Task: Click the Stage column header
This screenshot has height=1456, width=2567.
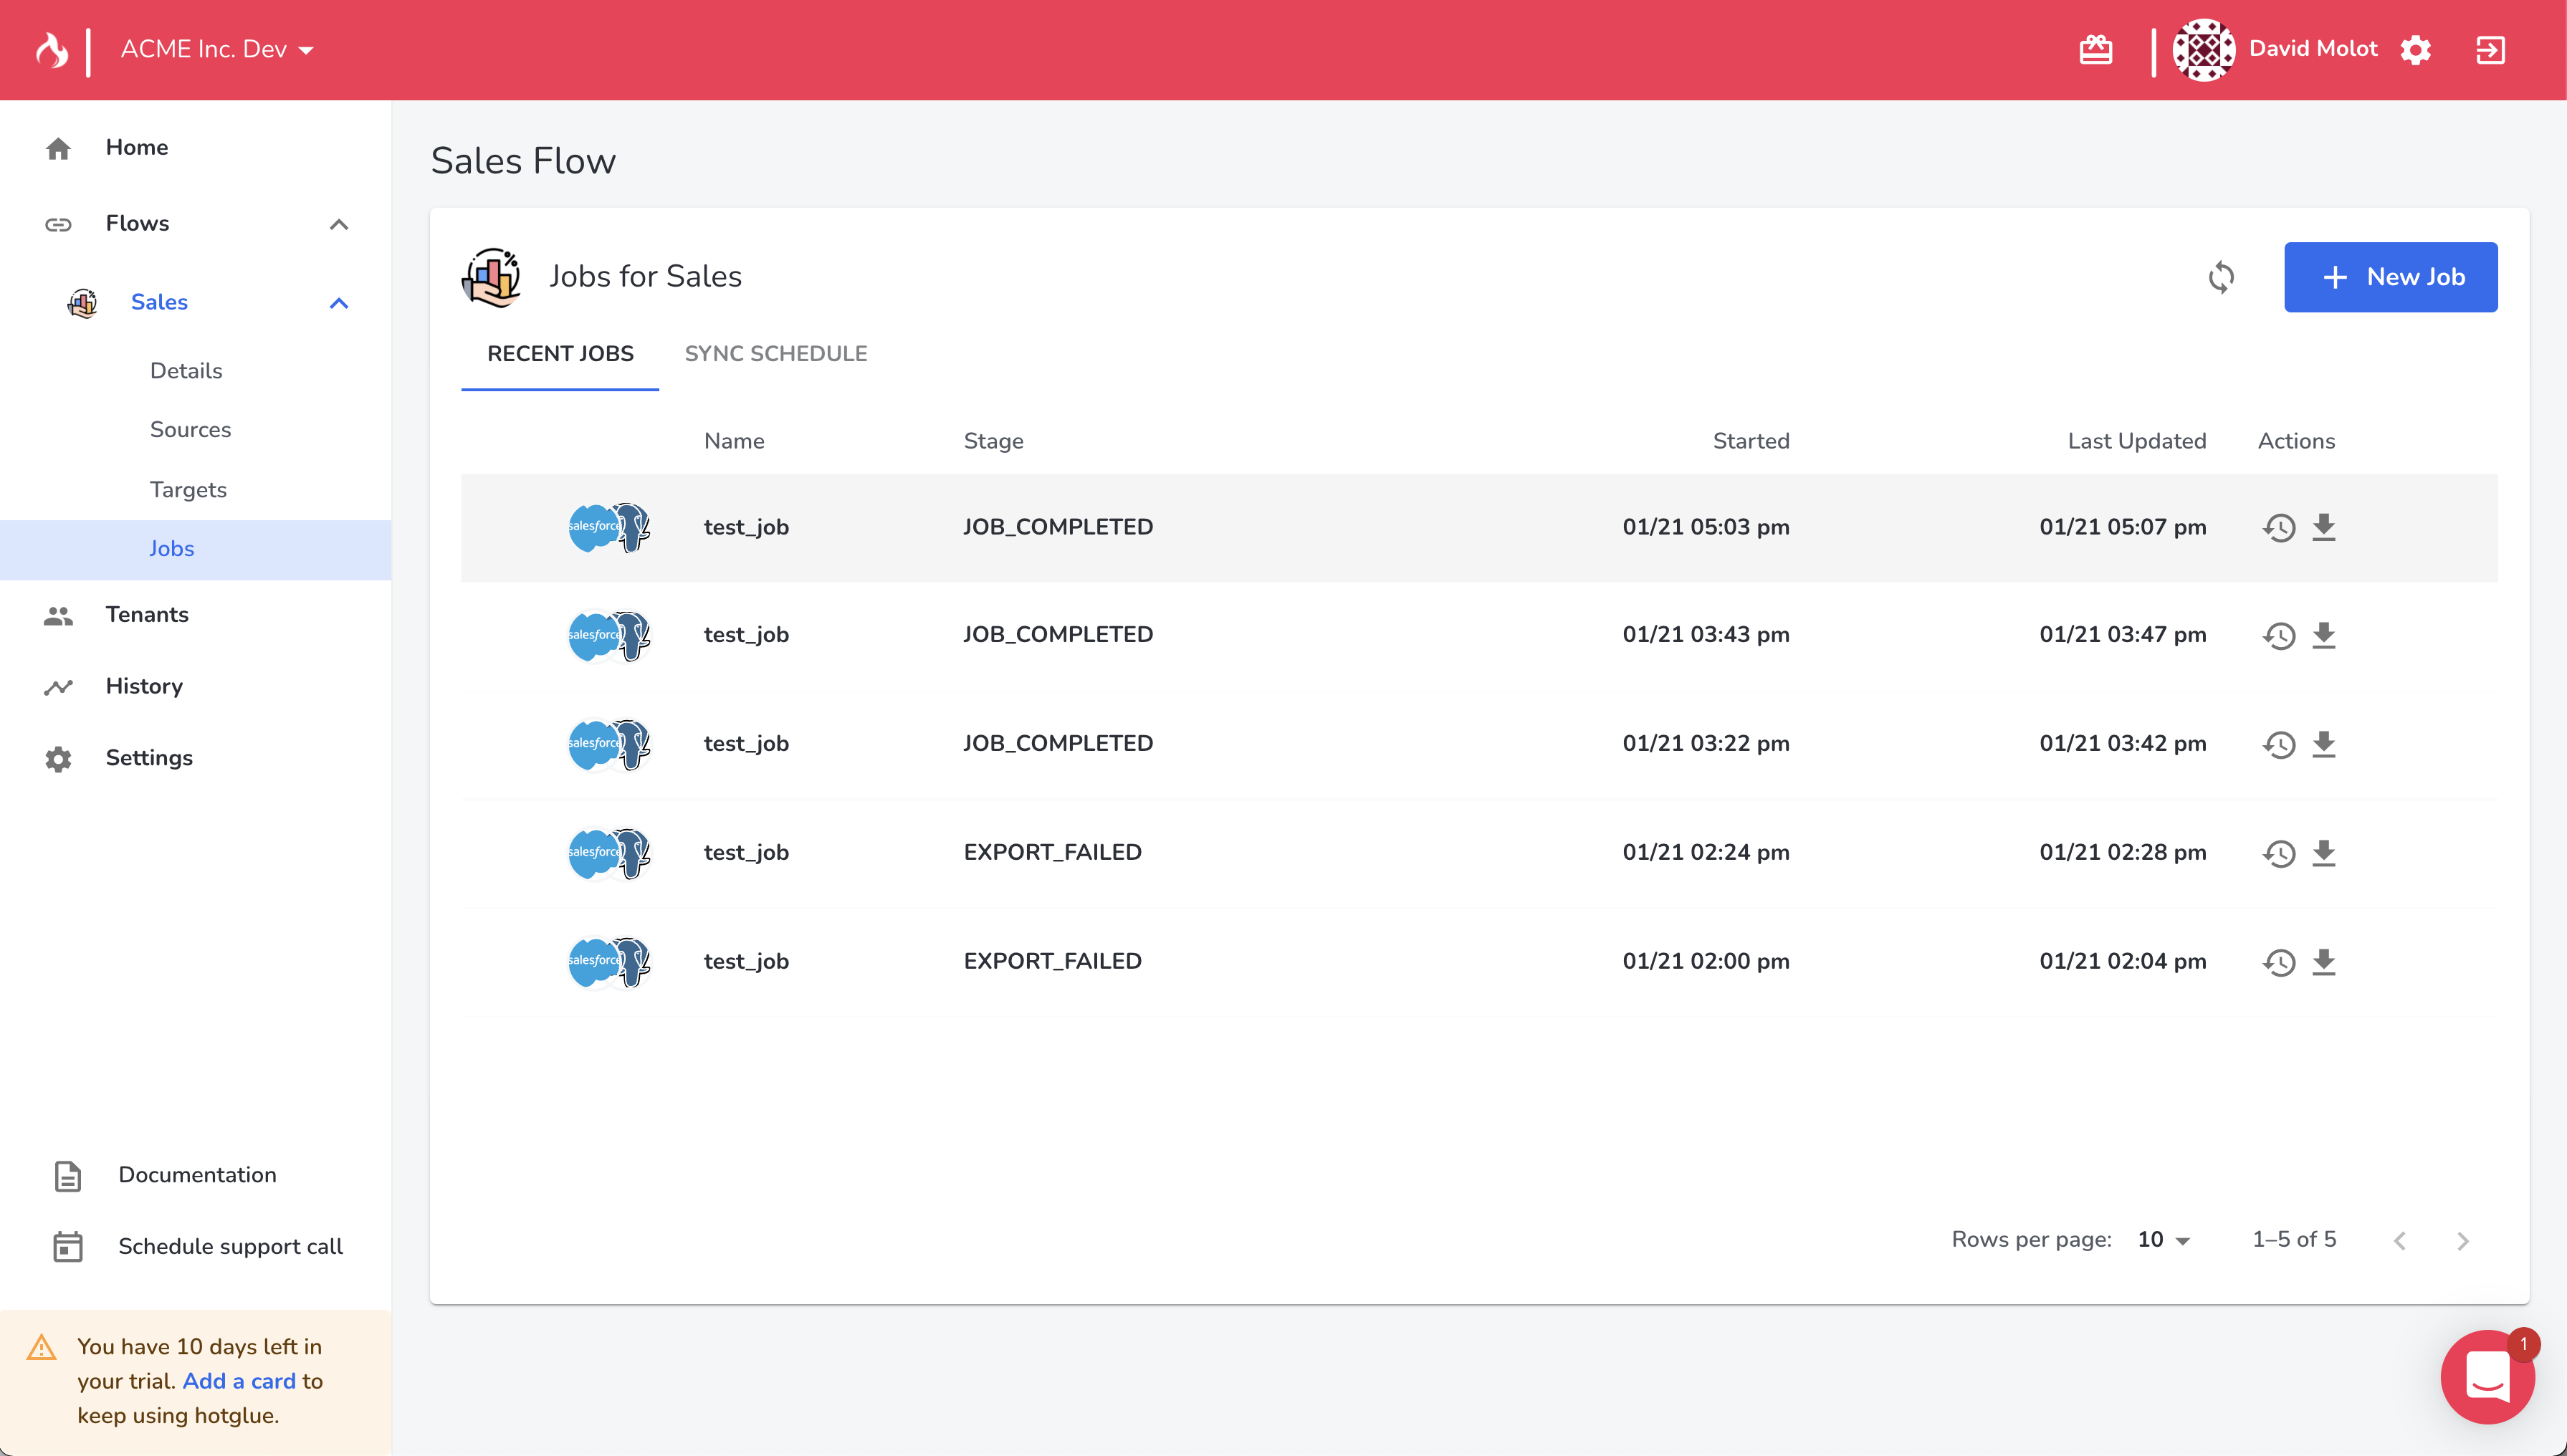Action: point(993,441)
